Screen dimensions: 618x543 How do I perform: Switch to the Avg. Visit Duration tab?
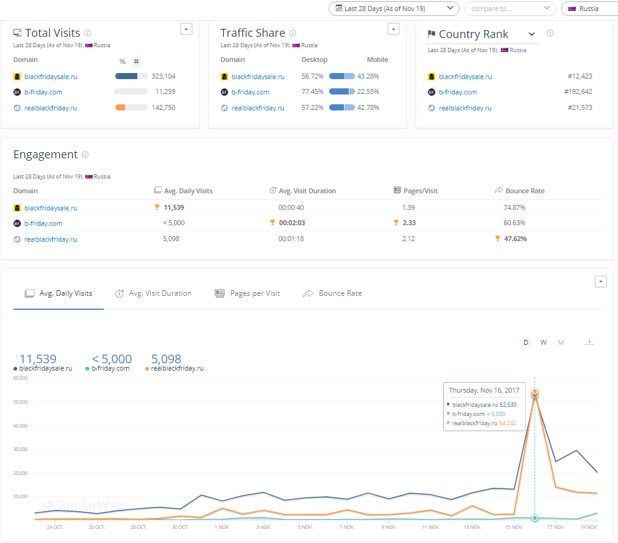click(153, 293)
